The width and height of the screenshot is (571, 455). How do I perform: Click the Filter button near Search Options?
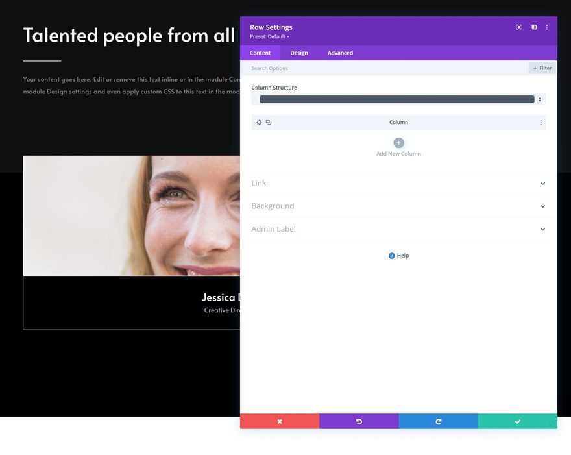pos(541,68)
